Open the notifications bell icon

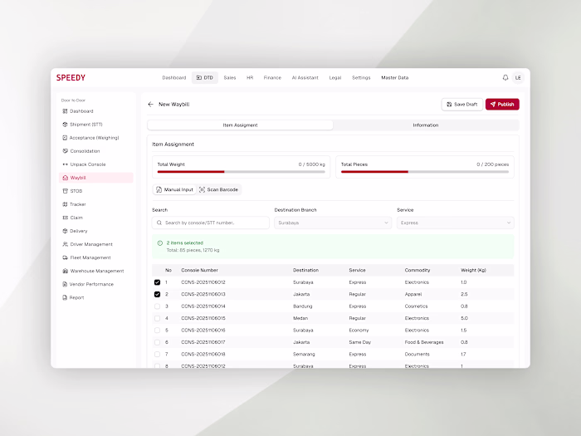(505, 77)
